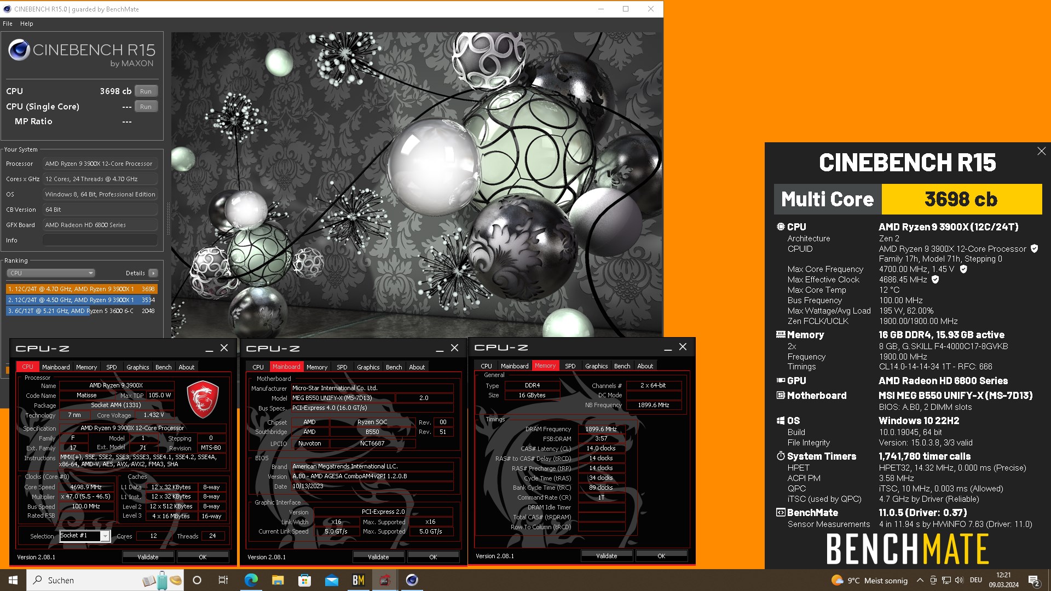
Task: Click the BenchMate section icon
Action: (x=781, y=513)
